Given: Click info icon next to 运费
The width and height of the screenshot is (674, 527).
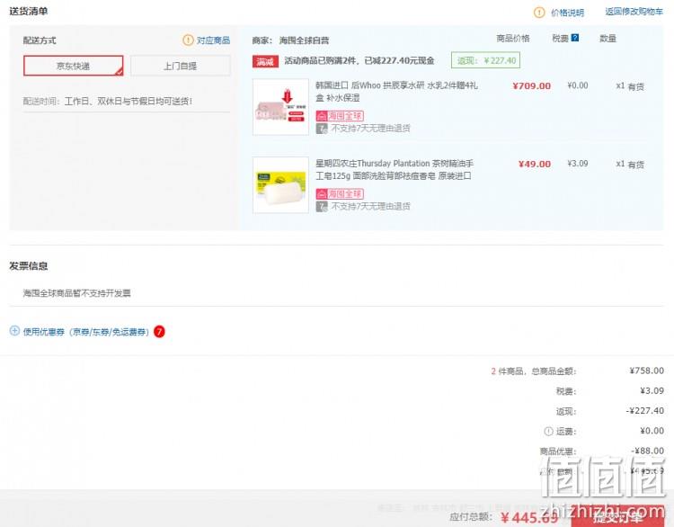Looking at the screenshot, I should [548, 431].
